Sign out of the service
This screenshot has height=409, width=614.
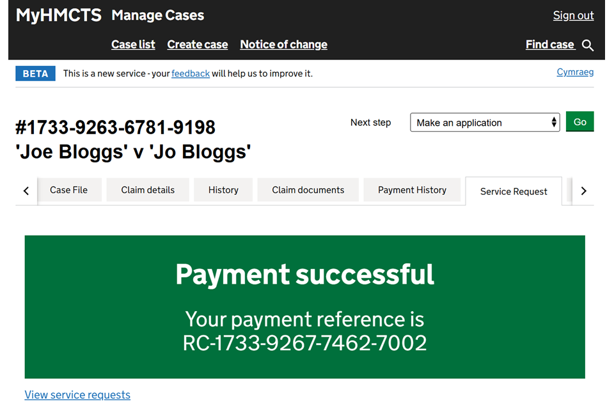click(573, 15)
